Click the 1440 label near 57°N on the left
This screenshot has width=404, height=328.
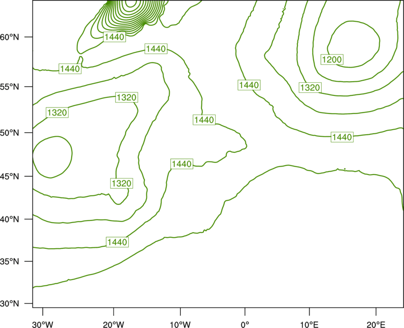[70, 69]
